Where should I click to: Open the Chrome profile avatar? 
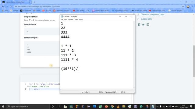point(188,7)
